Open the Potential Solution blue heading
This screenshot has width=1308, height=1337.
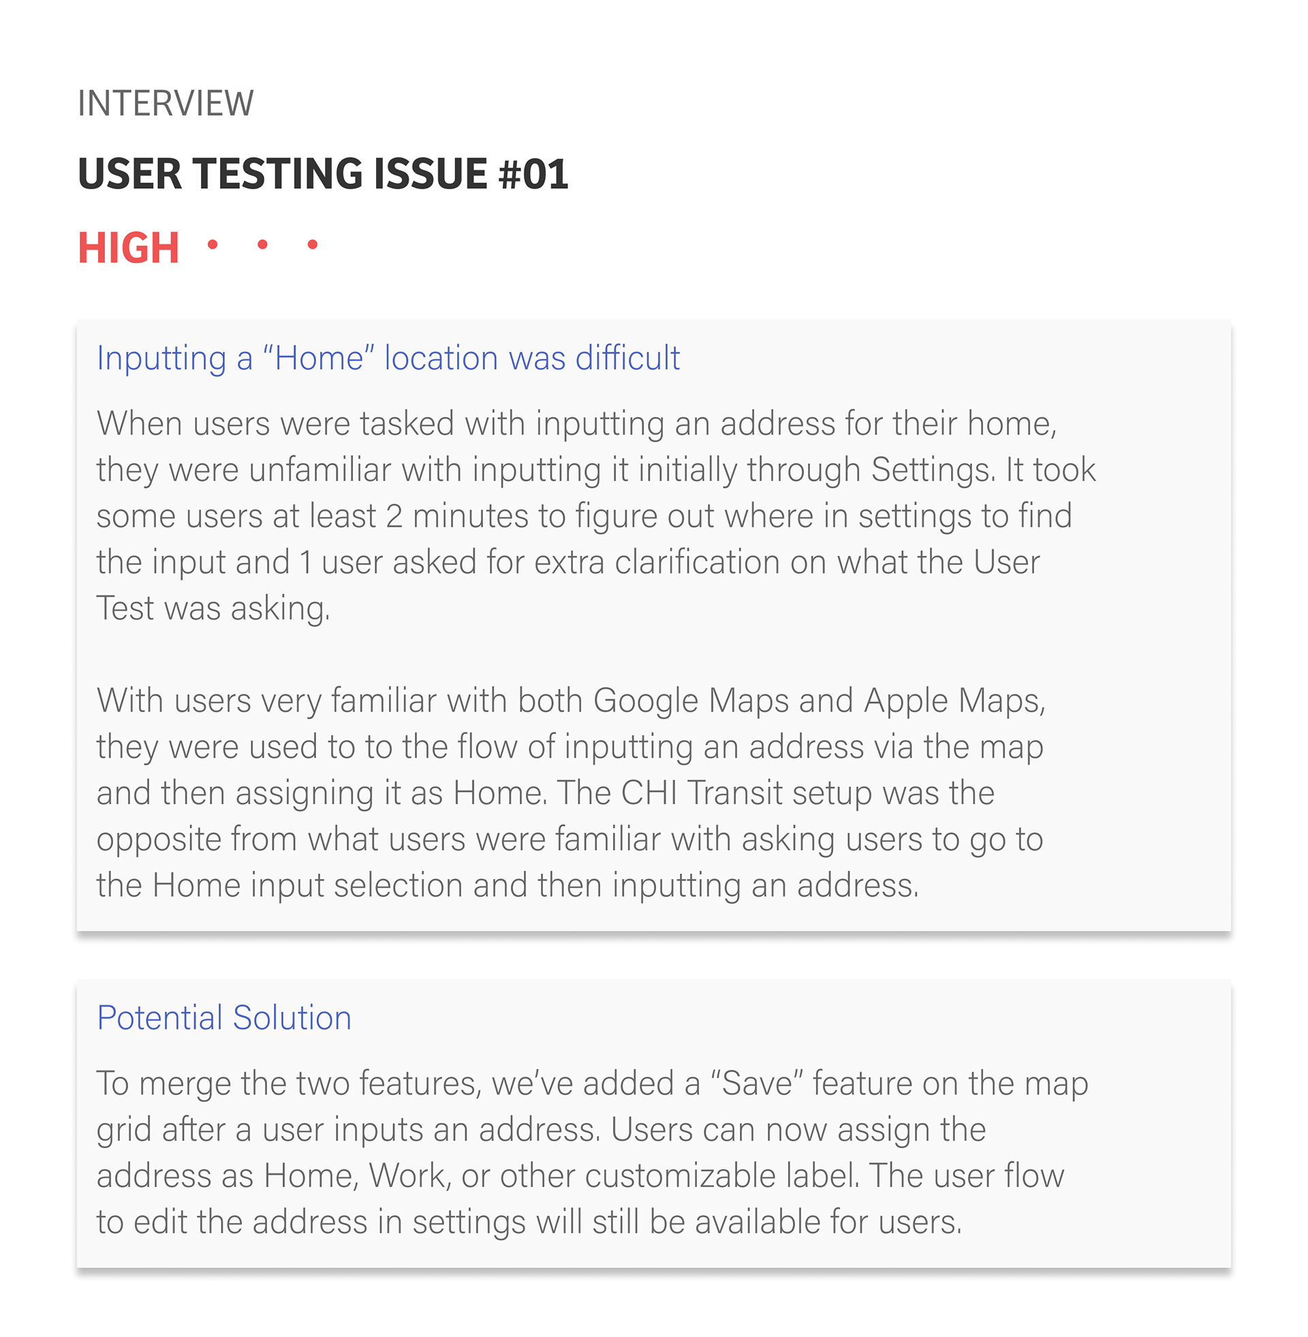point(224,1017)
